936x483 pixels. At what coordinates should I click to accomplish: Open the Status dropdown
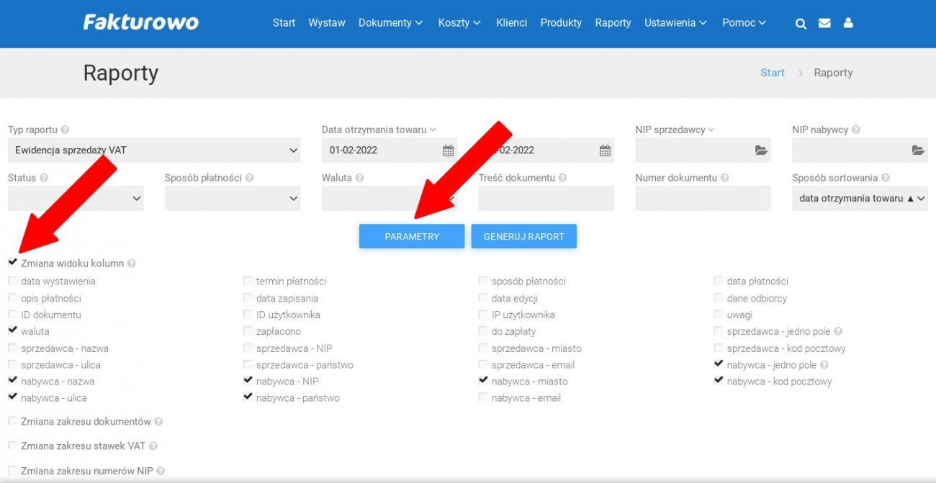pos(76,199)
